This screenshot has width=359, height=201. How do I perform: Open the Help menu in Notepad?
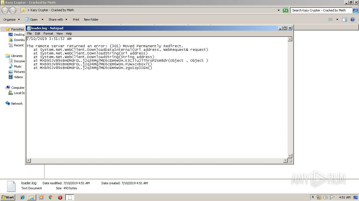click(69, 33)
